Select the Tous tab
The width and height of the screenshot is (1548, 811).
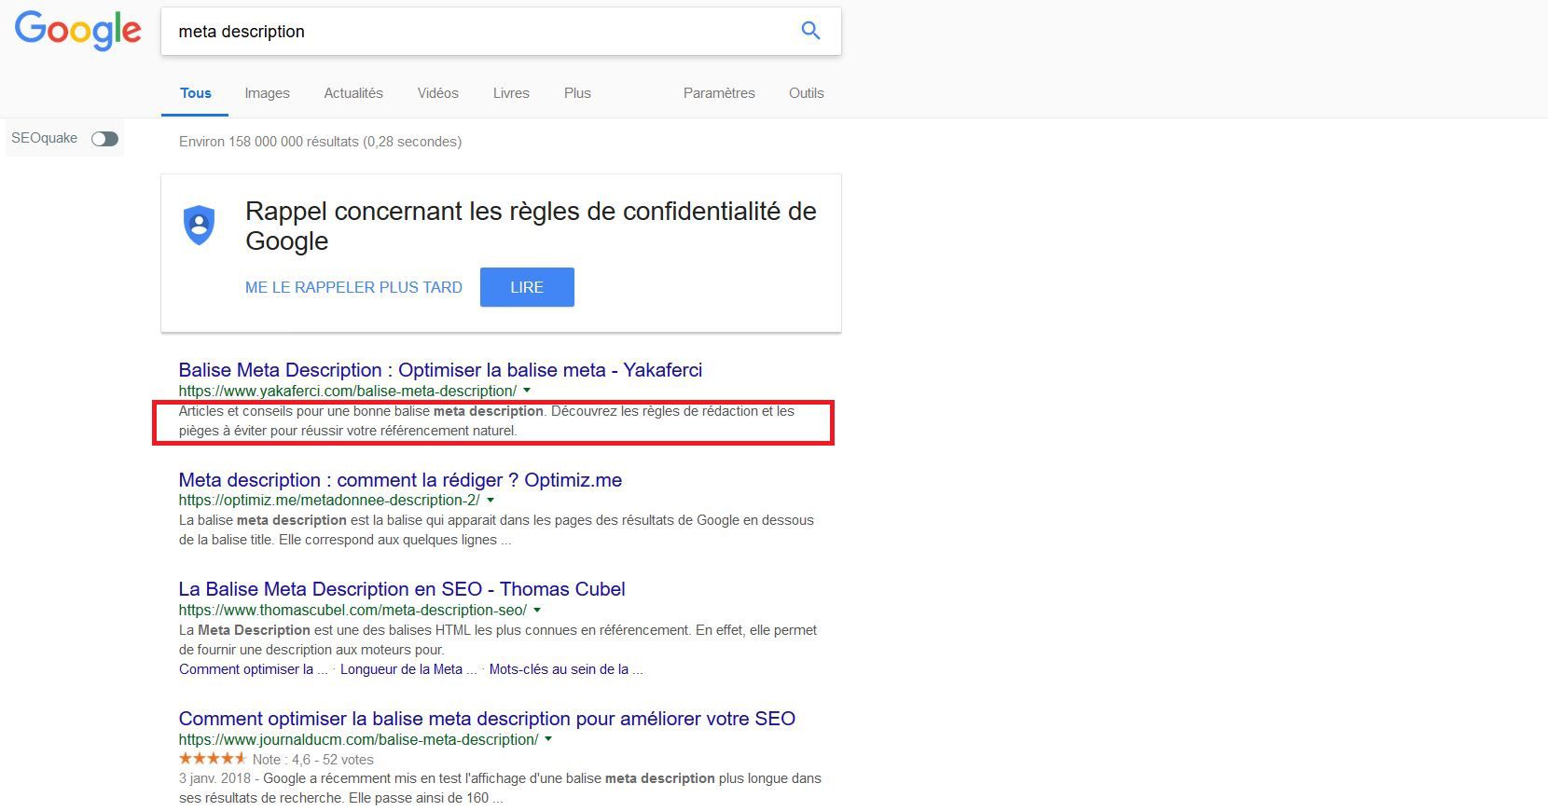pyautogui.click(x=196, y=93)
